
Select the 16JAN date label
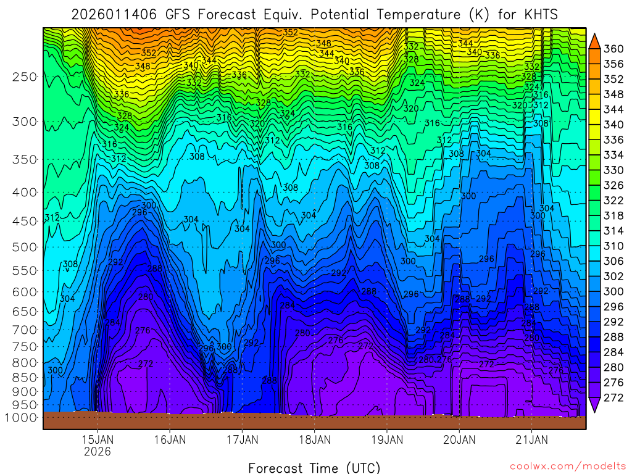coord(170,439)
